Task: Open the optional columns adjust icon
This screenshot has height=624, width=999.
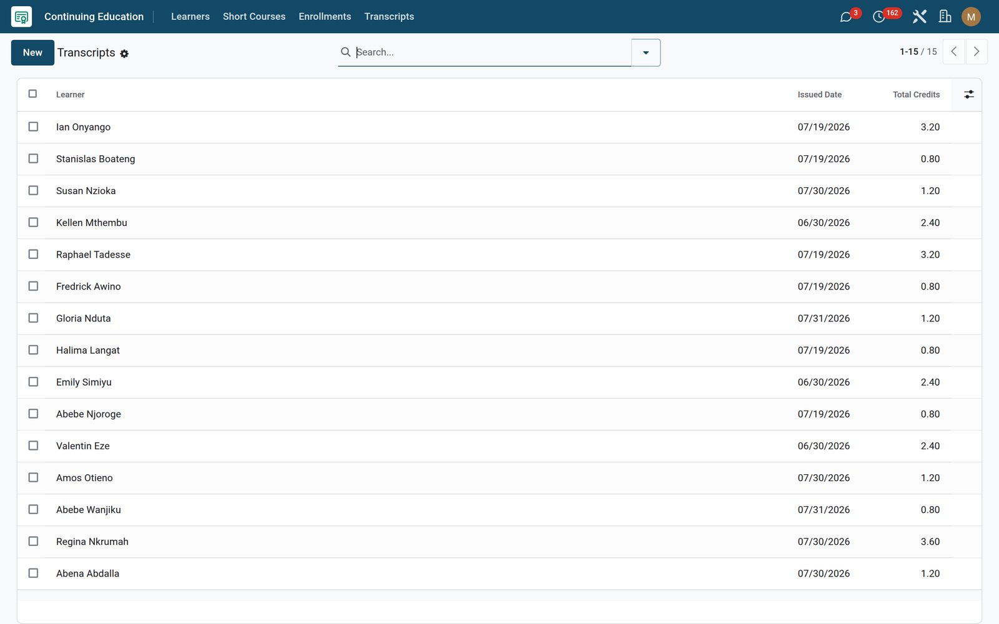Action: [968, 94]
